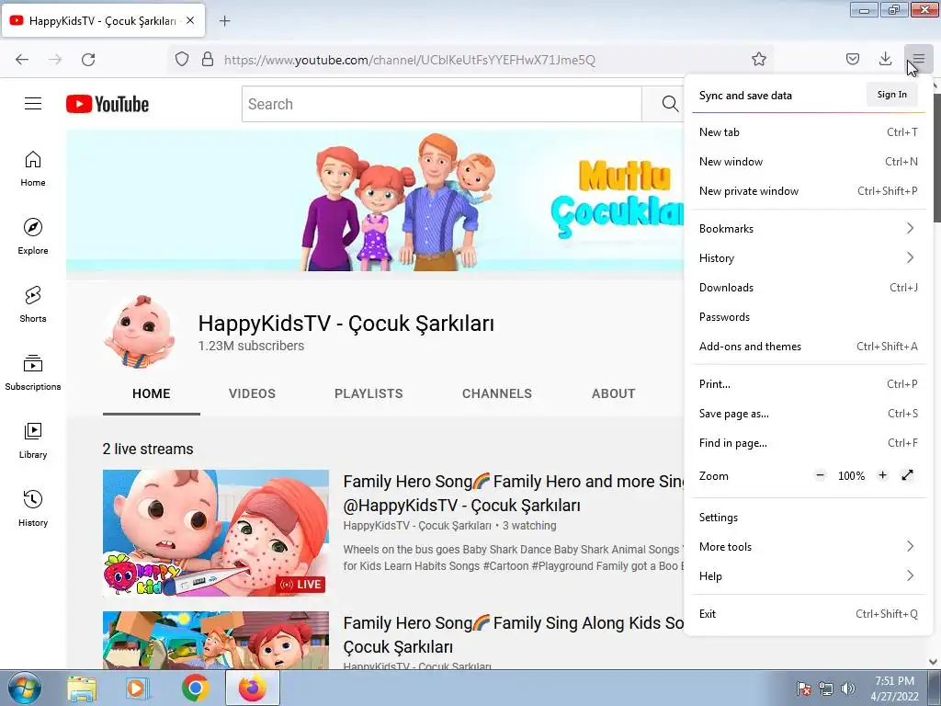This screenshot has height=706, width=941.
Task: Decrease zoom with the minus button
Action: [x=821, y=475]
